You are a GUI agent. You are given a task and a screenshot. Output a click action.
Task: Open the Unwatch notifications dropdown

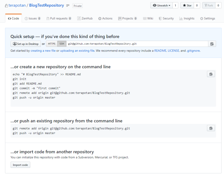pos(161,5)
